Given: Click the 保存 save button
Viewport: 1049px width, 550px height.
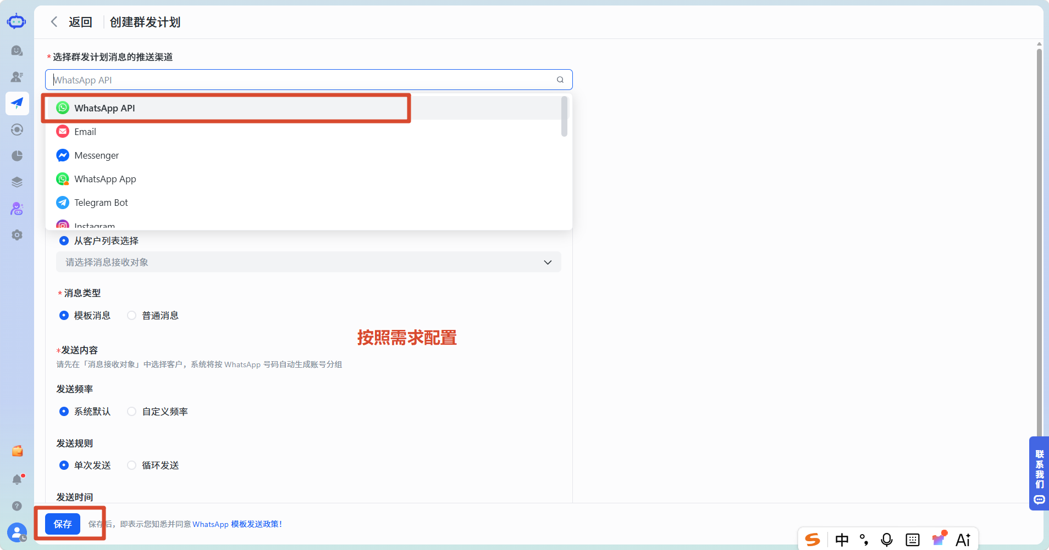Looking at the screenshot, I should pos(63,524).
